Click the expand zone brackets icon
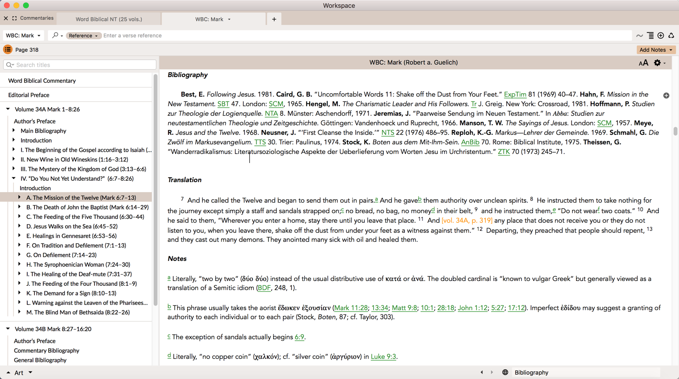679x379 pixels. [15, 18]
